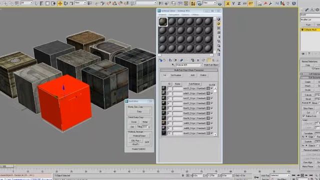Uncheck On/Off box for sub-material ID 7

point(211,118)
